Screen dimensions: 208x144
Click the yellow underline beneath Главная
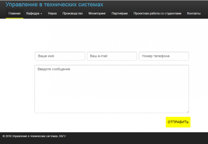click(15, 18)
